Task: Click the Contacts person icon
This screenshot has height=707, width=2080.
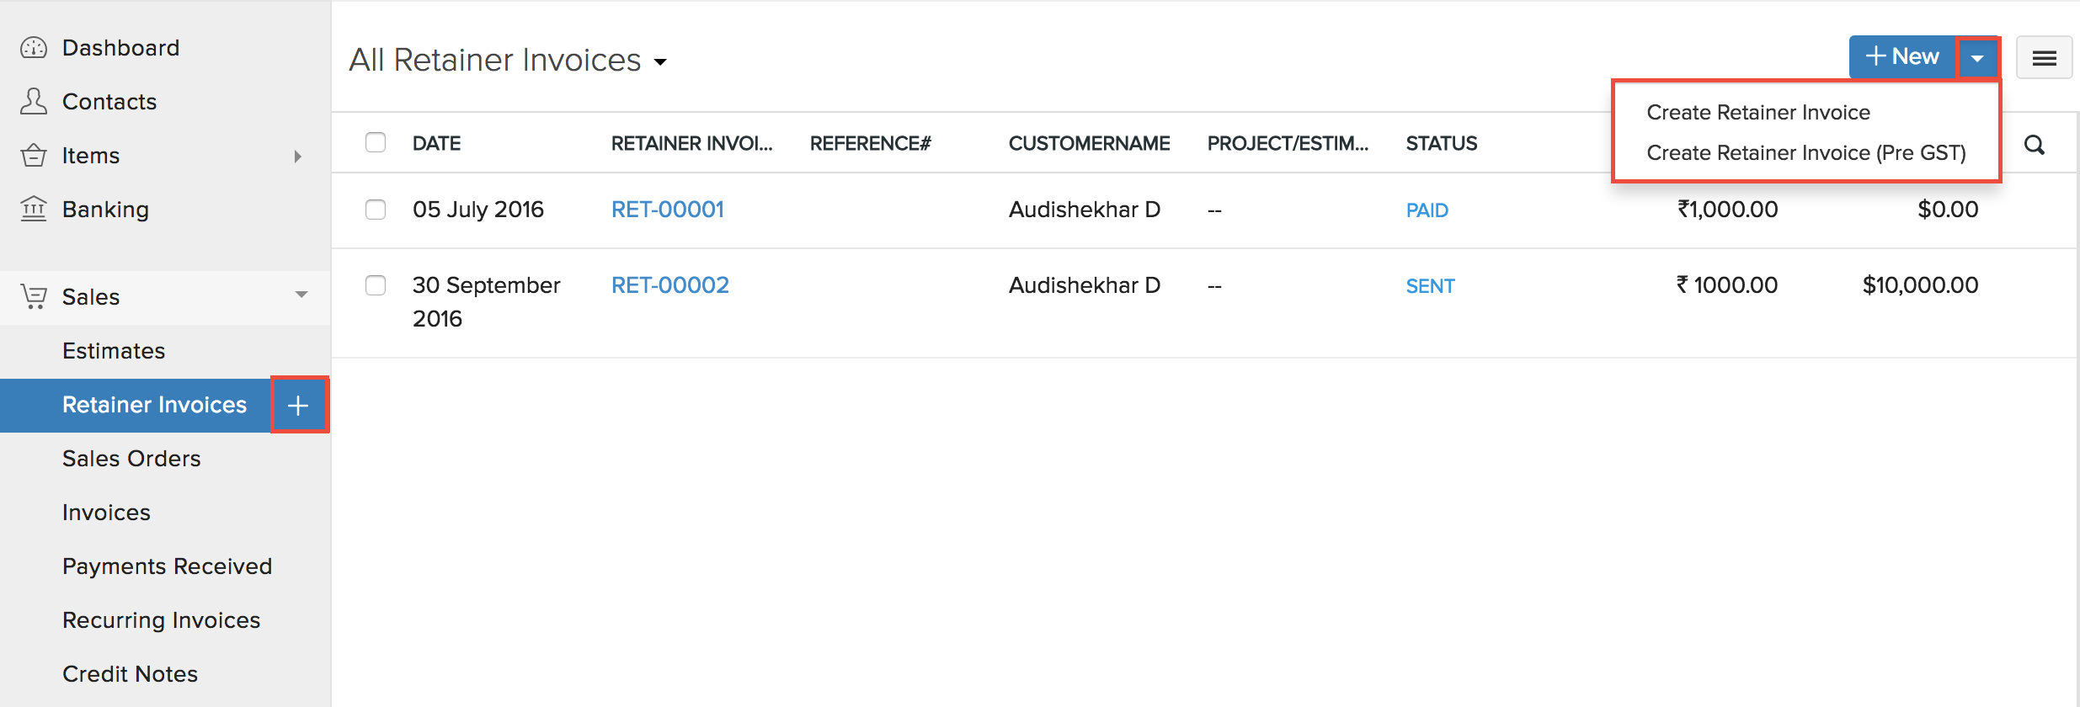Action: click(x=34, y=101)
